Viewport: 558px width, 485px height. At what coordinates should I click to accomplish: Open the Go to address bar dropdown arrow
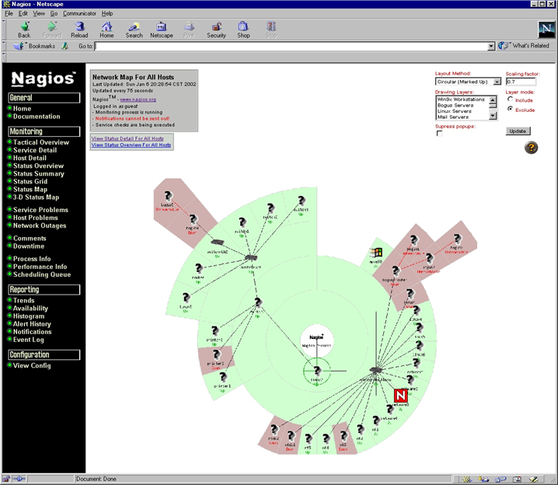click(x=491, y=47)
